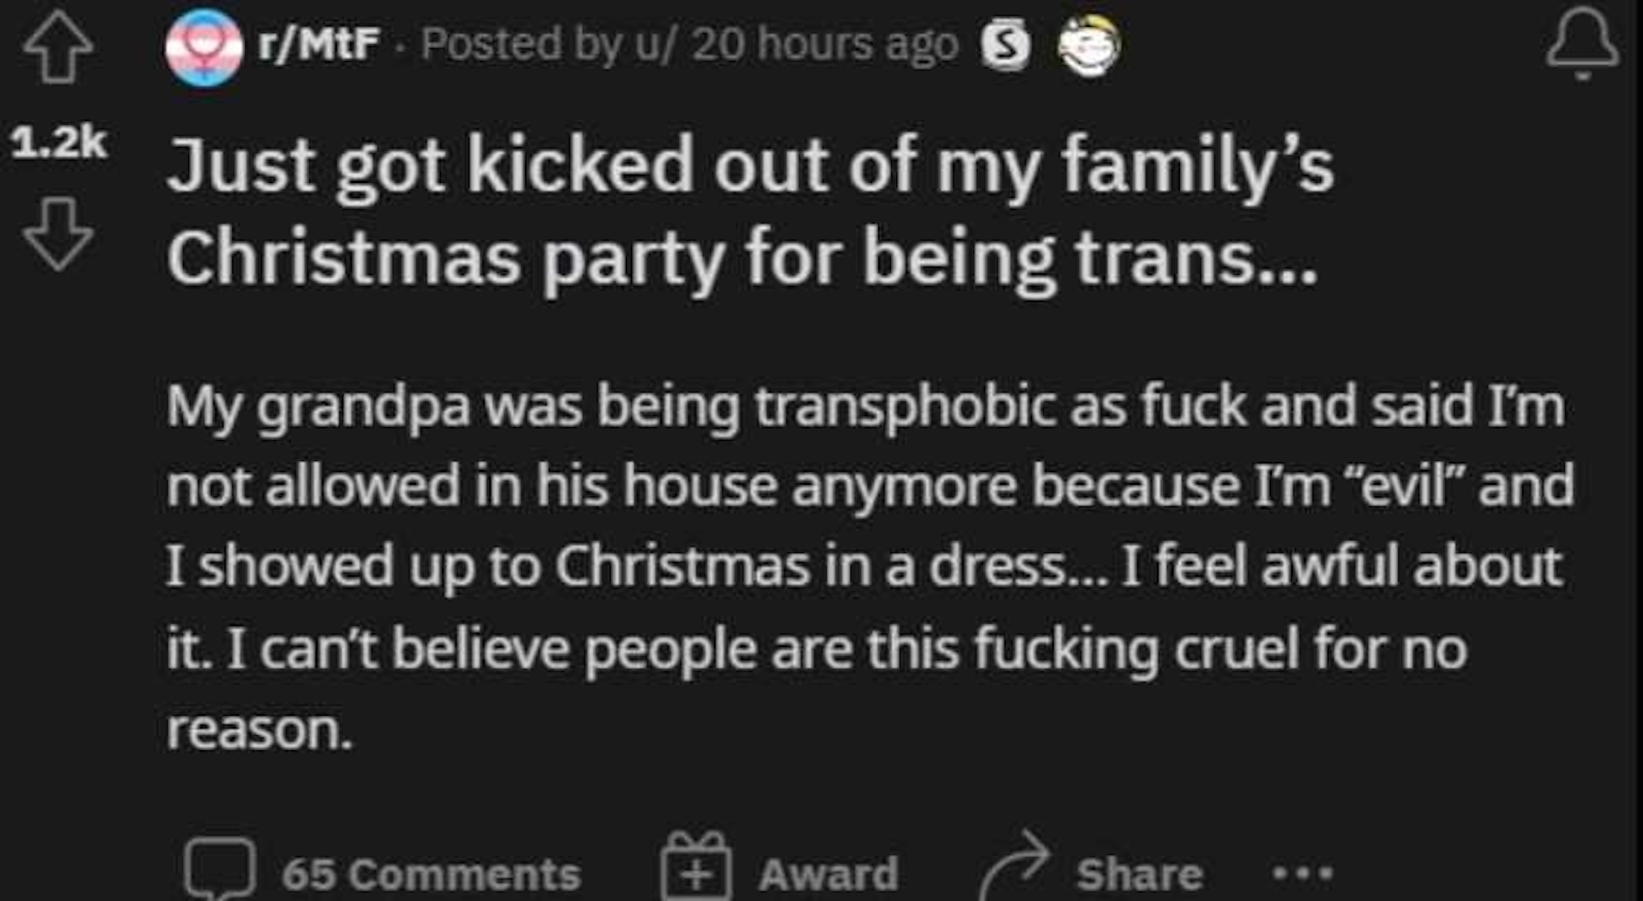
Task: Upvote the Christmas party post
Action: (58, 49)
